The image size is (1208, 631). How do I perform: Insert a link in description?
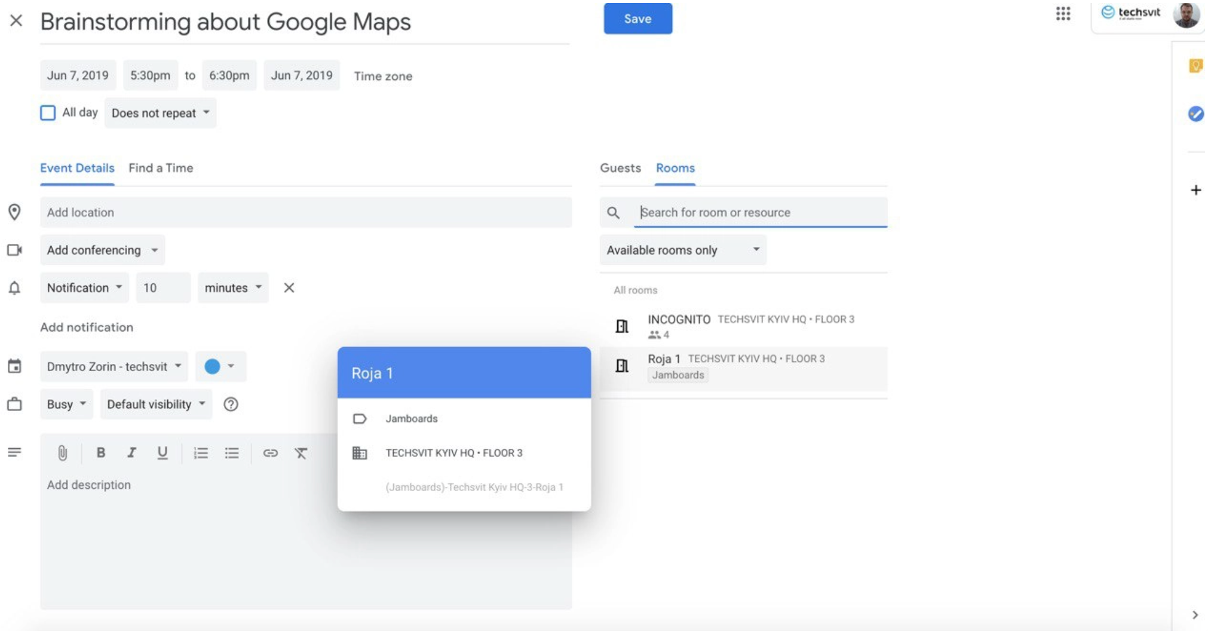tap(270, 453)
